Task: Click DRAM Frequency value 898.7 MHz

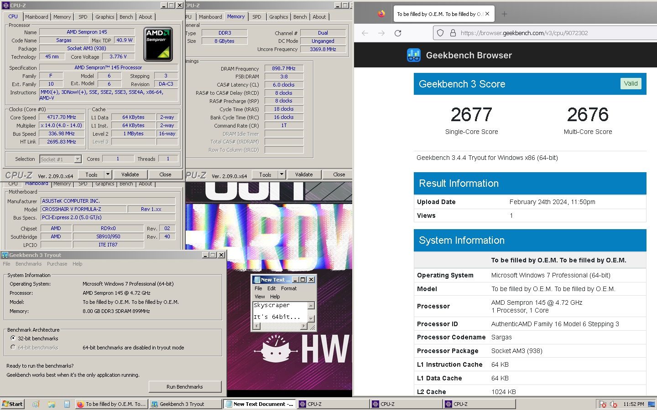Action: tap(284, 68)
